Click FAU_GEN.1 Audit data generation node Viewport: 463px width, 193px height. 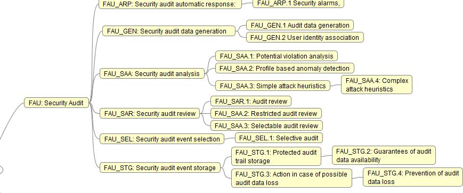[300, 25]
